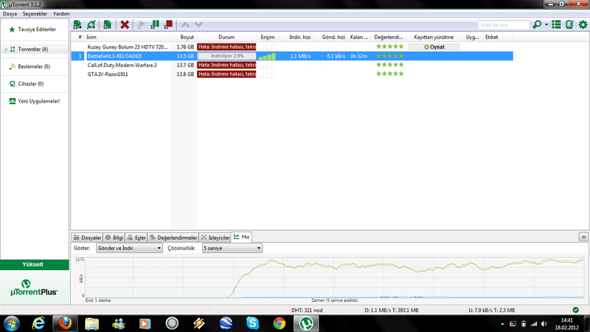Image resolution: width=590 pixels, height=332 pixels.
Task: Open the search provider dropdown arrow
Action: tap(546, 25)
